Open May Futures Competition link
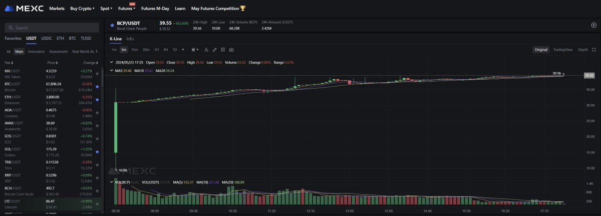Viewport: 601px width, 216px height. [215, 9]
